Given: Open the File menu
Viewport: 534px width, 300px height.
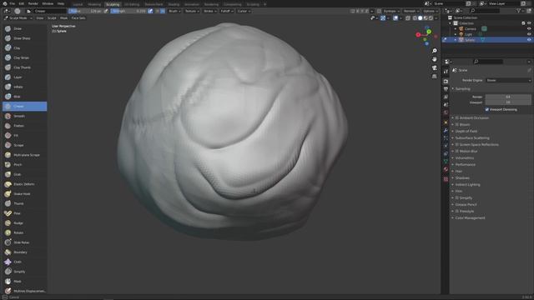Looking at the screenshot, I should (x=13, y=3).
